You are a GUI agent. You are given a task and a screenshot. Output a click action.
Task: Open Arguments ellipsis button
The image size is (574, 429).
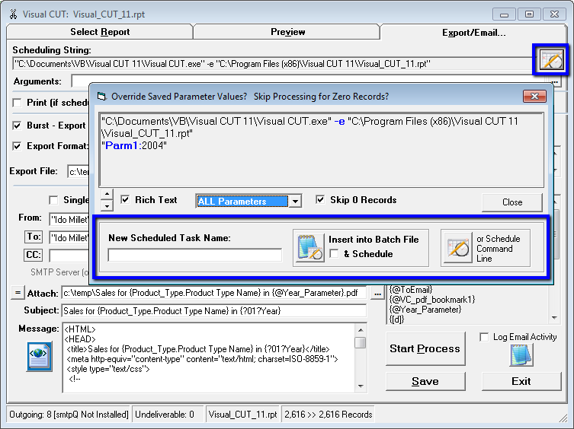(556, 81)
